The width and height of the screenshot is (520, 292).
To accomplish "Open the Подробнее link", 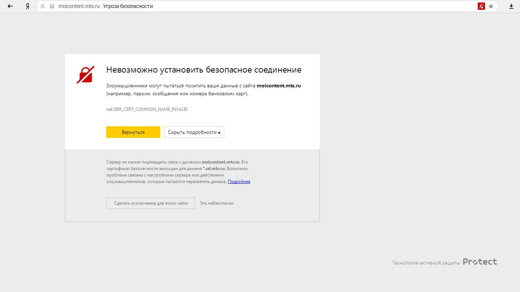I will (239, 182).
